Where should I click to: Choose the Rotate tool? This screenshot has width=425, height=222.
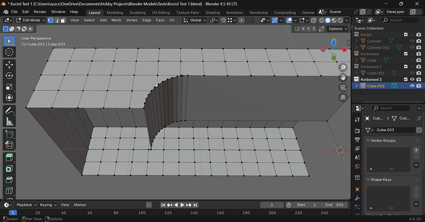pyautogui.click(x=9, y=76)
